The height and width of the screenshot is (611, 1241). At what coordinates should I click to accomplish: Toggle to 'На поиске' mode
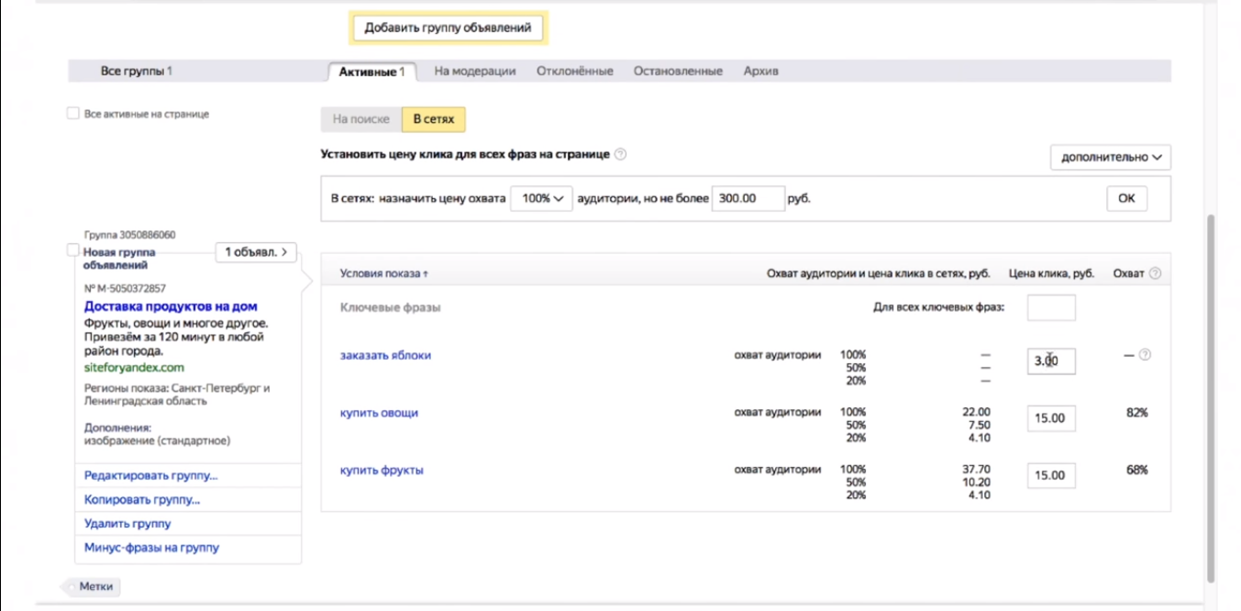pos(360,119)
